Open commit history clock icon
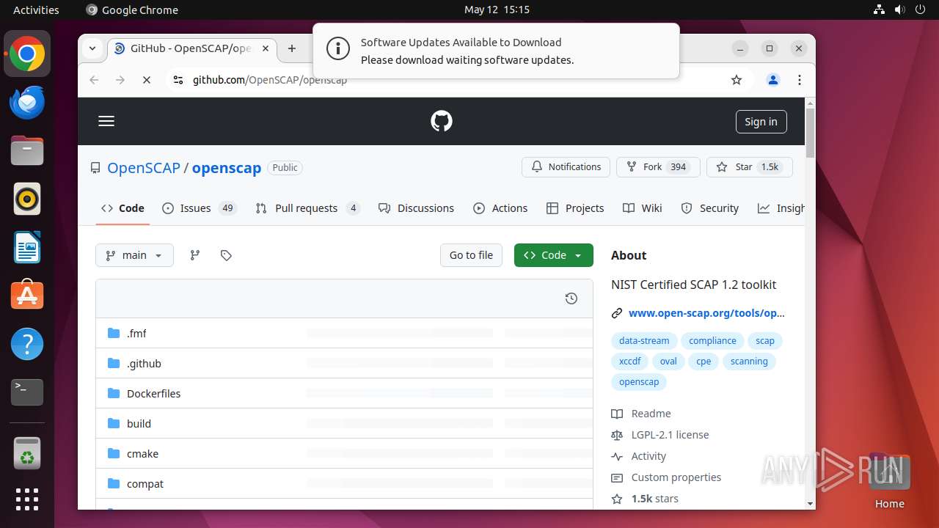This screenshot has height=528, width=939. [x=571, y=298]
